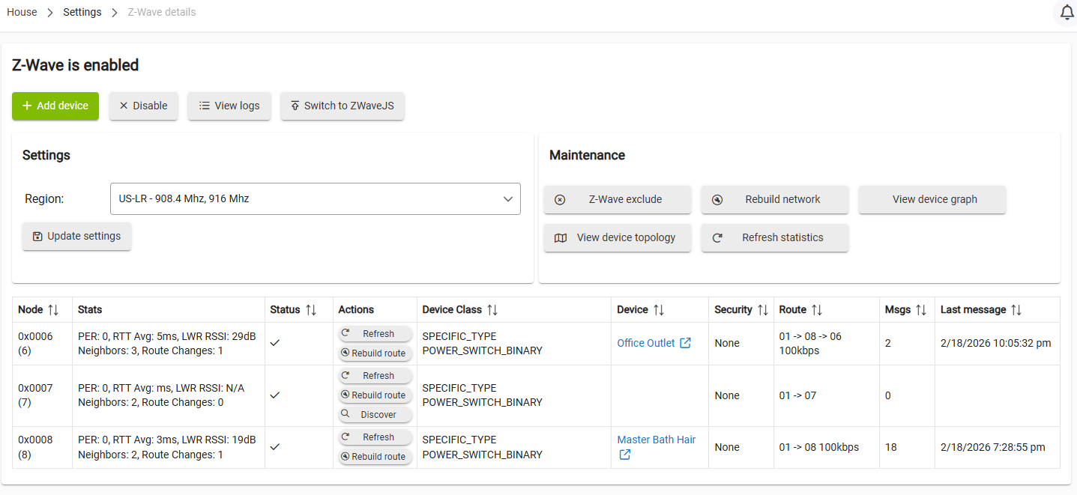Navigate to Settings breadcrumb

pos(82,12)
